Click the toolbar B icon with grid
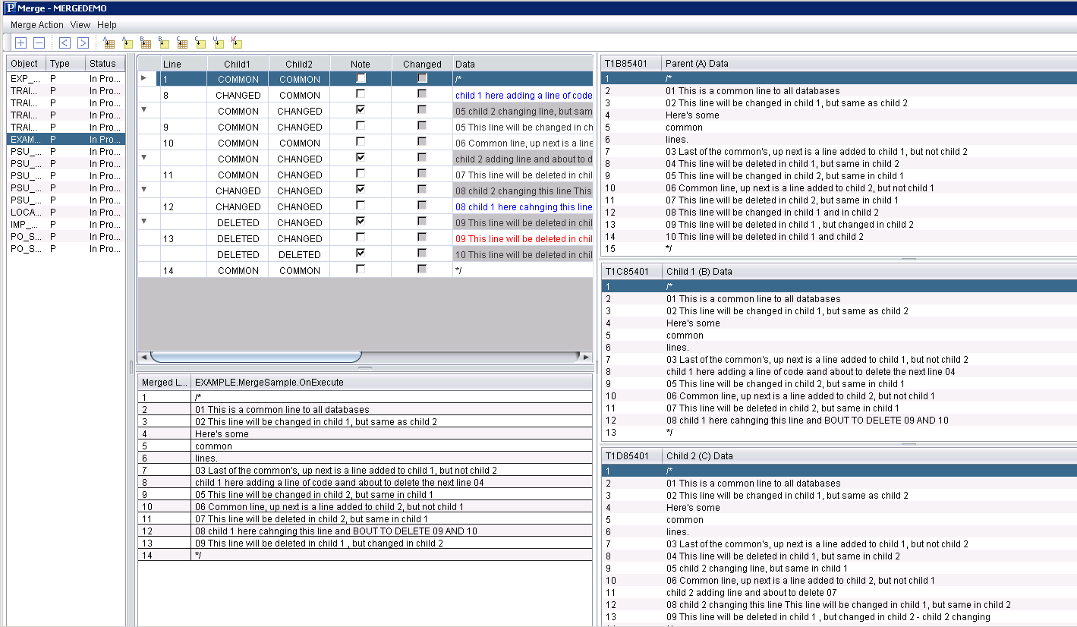This screenshot has height=627, width=1077. click(x=145, y=43)
